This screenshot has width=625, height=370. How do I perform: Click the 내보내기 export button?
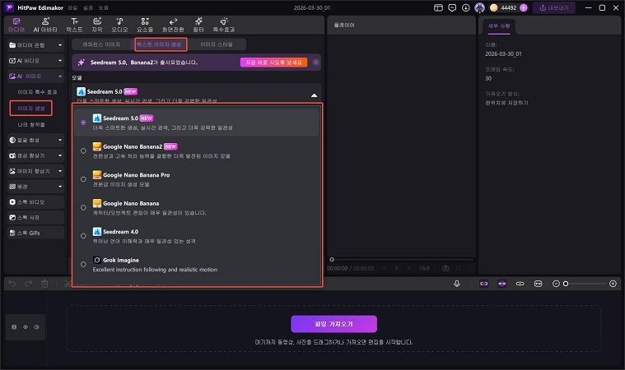[x=554, y=8]
